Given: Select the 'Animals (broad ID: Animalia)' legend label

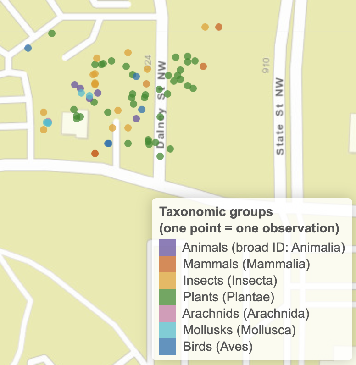Looking at the screenshot, I should pos(264,248).
